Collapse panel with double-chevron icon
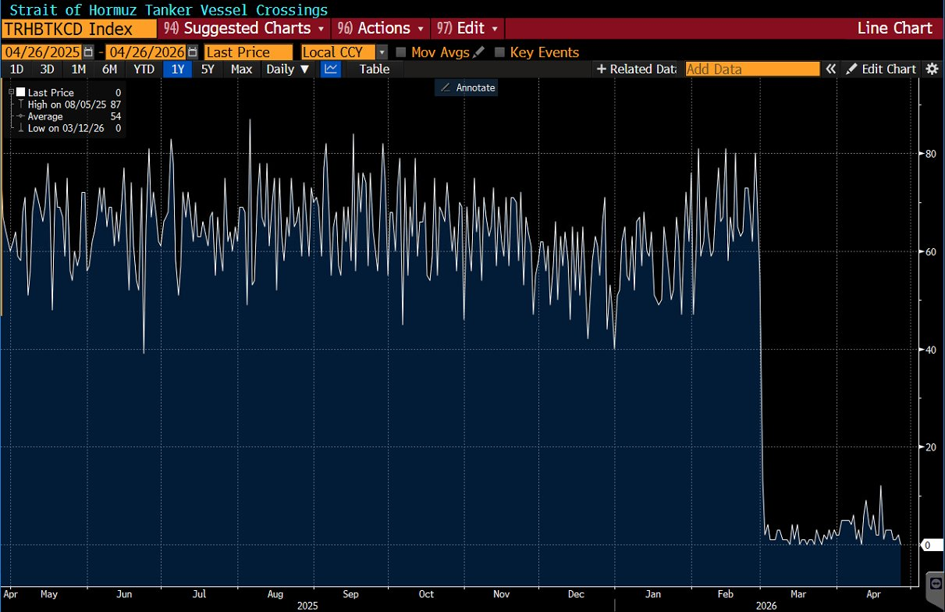The image size is (945, 612). click(x=831, y=69)
